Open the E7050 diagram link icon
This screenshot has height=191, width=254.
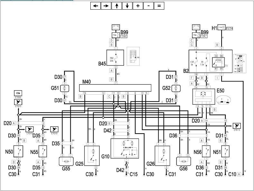coord(18,93)
